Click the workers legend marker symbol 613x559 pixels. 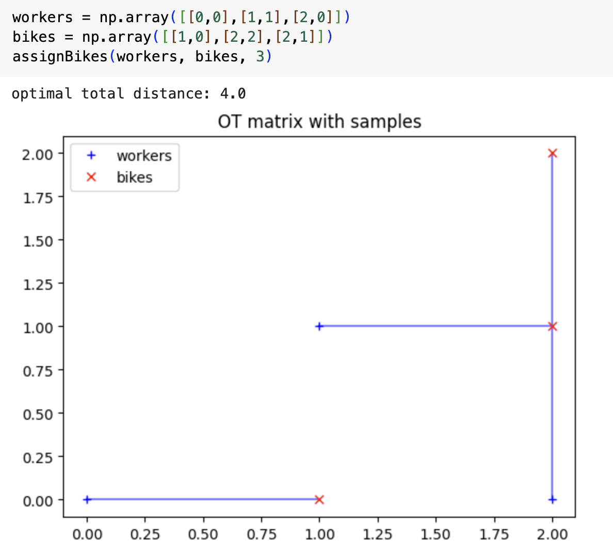(x=90, y=156)
